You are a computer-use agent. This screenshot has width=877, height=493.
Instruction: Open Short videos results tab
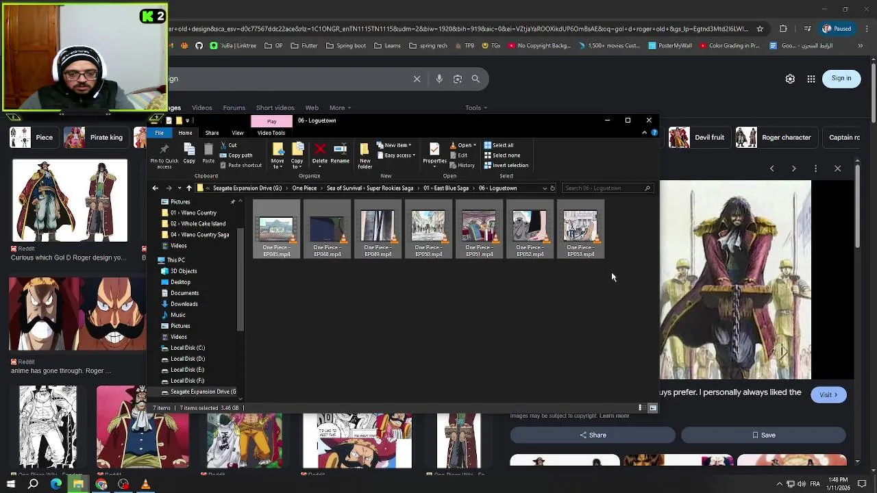pyautogui.click(x=275, y=108)
